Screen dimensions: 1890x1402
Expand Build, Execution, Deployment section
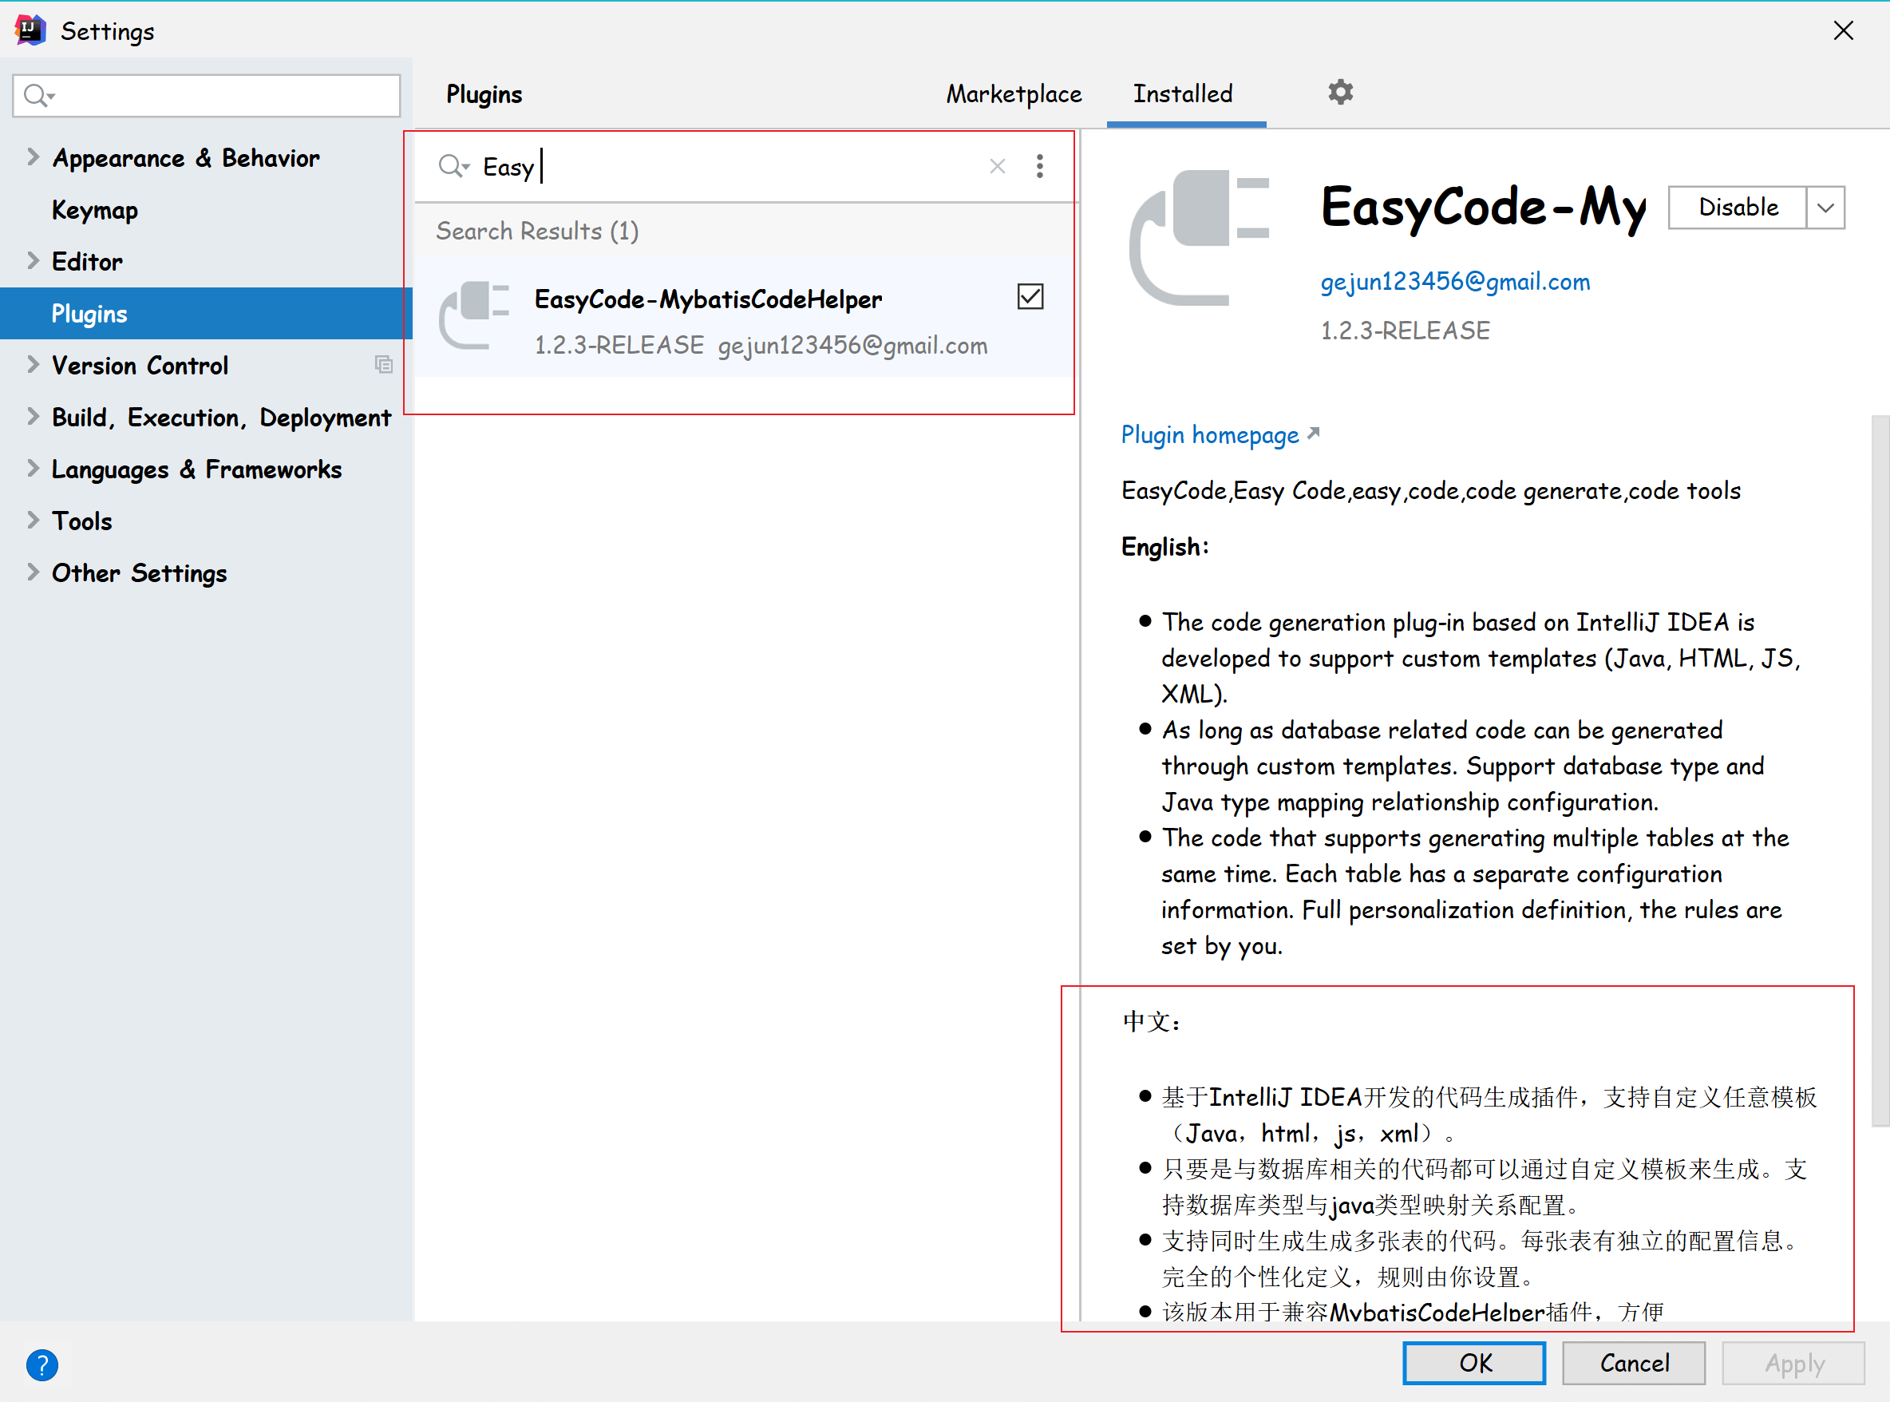(x=33, y=416)
